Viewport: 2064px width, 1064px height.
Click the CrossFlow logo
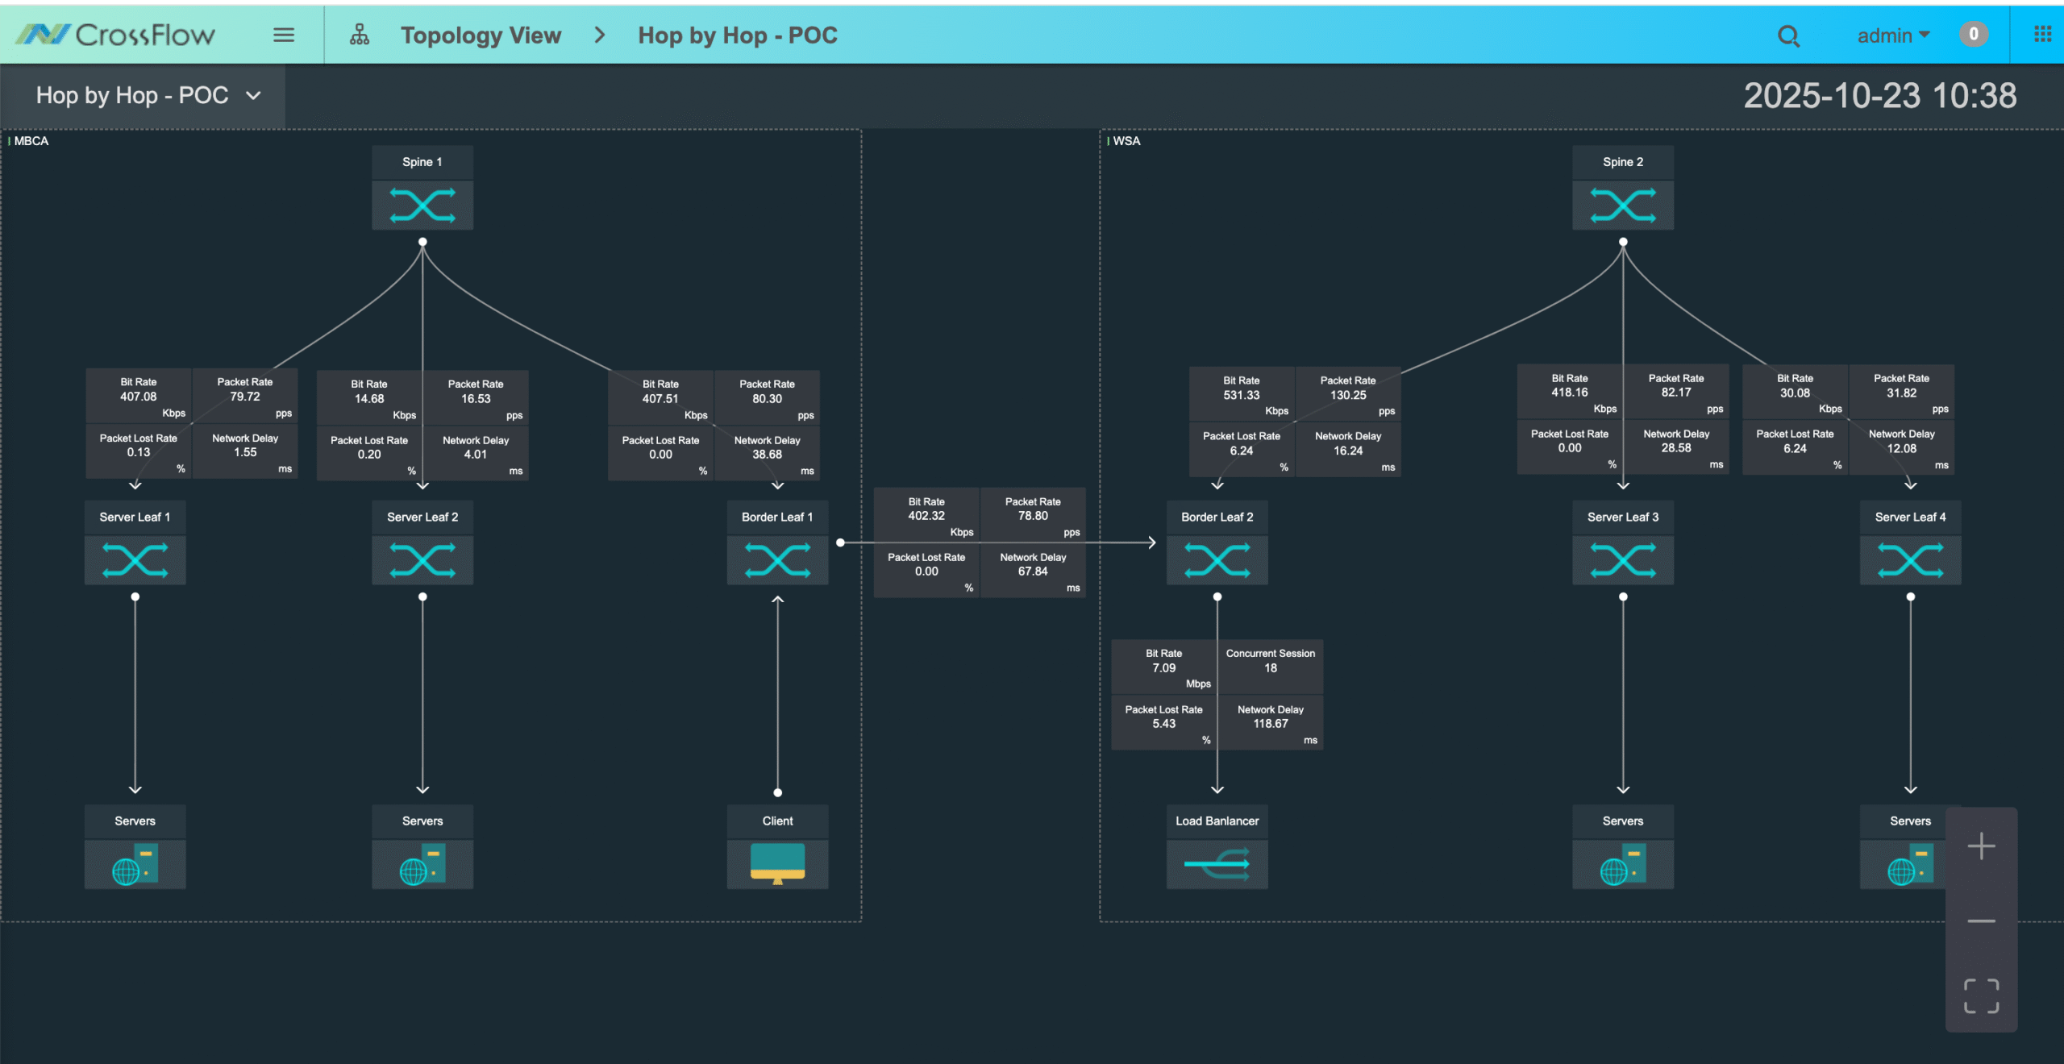tap(115, 35)
